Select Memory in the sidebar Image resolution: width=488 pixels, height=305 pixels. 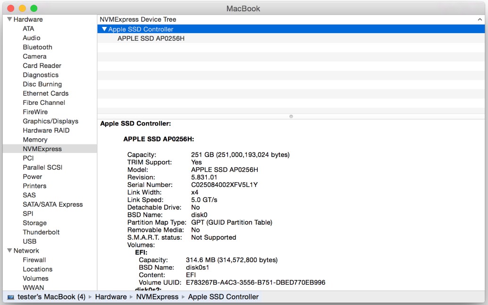tap(35, 140)
